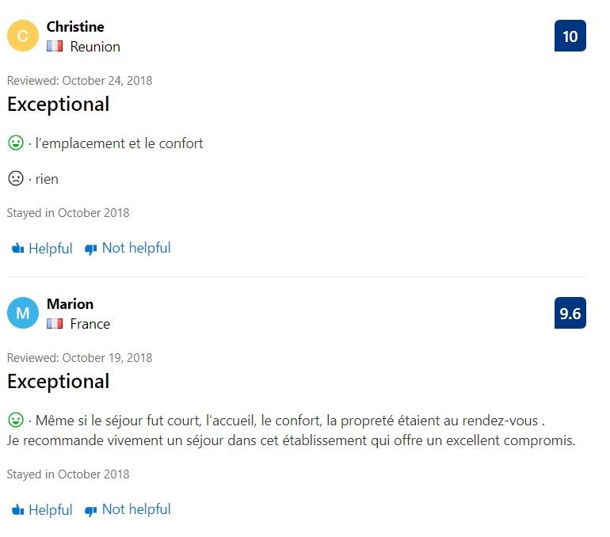Click Exceptional heading of Marion's review
Viewport: 610px width, 537px height.
pyautogui.click(x=59, y=382)
